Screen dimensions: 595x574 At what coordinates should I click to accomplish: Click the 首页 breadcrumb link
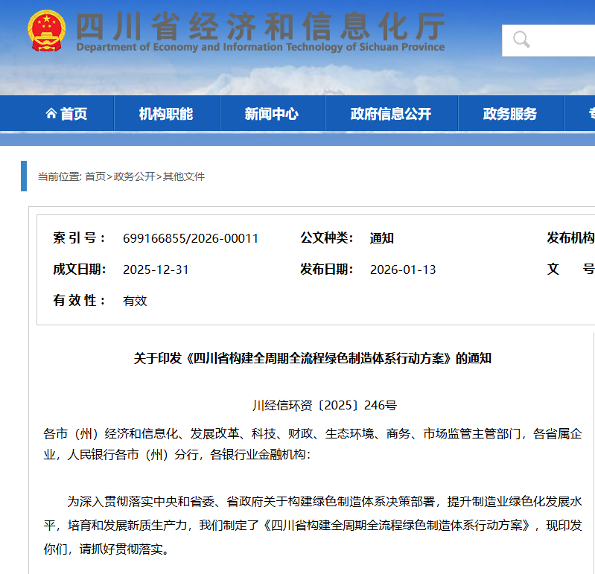(x=95, y=176)
